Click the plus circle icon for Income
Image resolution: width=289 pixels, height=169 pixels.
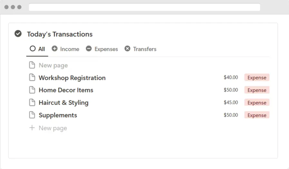54,49
